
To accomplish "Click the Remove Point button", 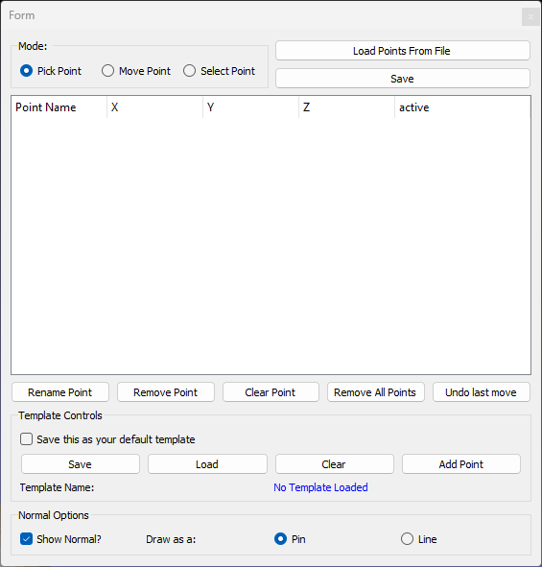I will click(166, 392).
